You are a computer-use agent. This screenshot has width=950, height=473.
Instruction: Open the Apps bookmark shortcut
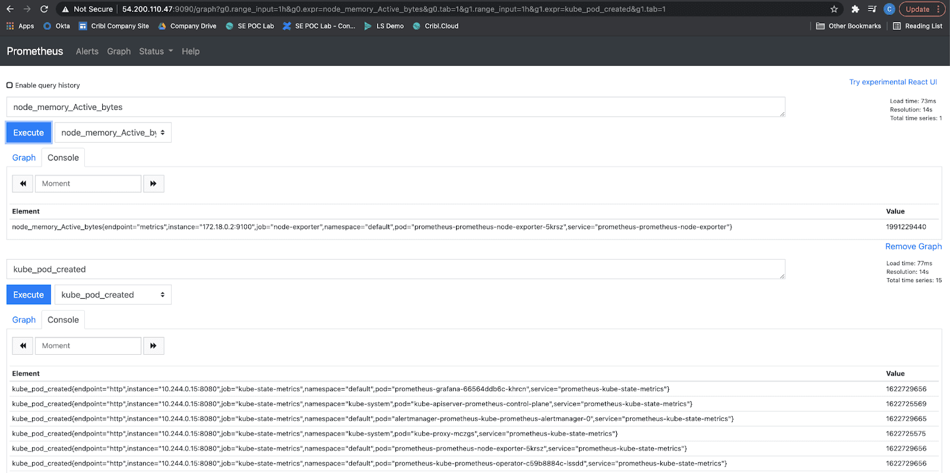[x=20, y=26]
